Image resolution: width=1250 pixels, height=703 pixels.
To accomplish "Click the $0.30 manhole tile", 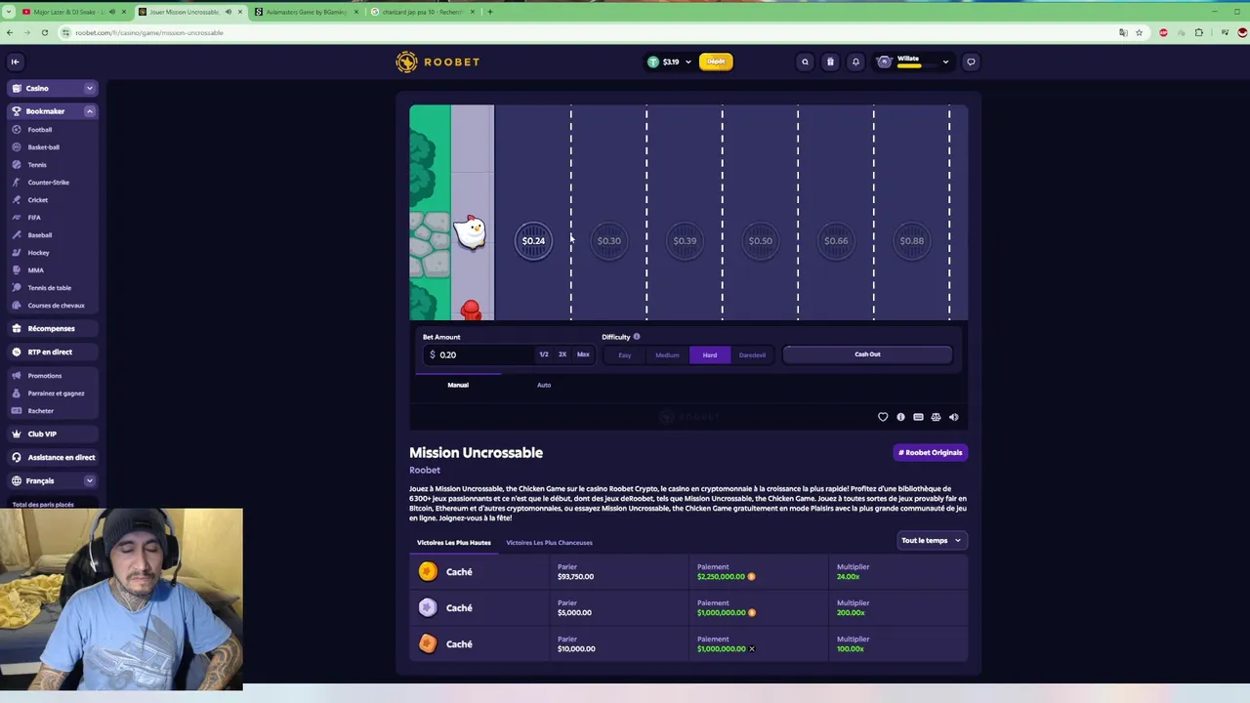I will pyautogui.click(x=608, y=241).
